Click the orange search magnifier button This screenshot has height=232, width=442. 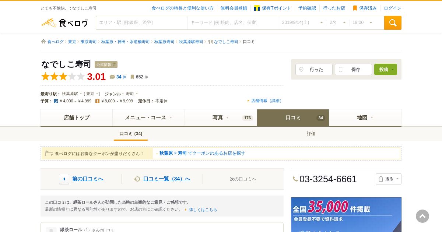tap(393, 23)
